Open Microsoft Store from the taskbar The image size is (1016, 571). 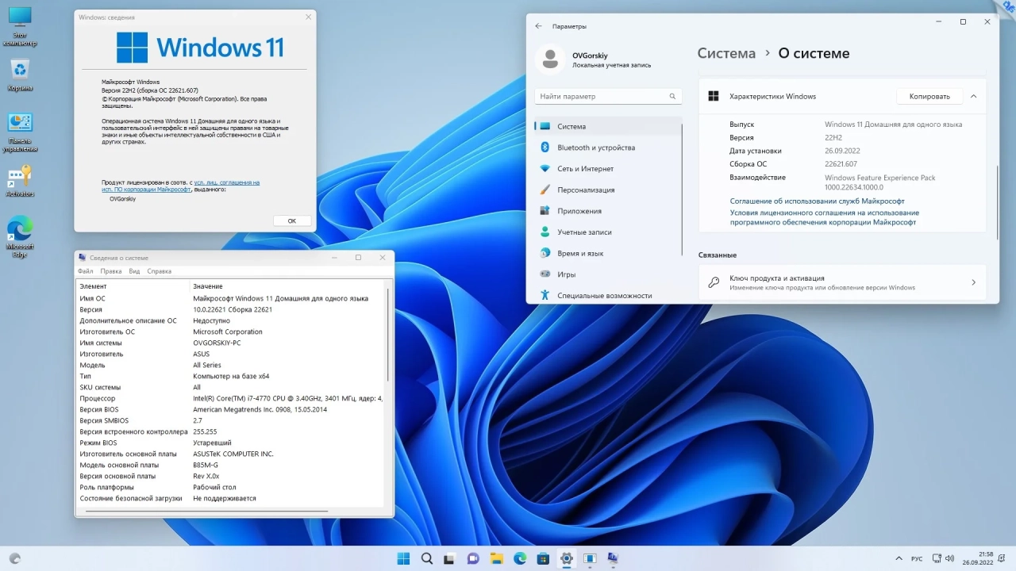pyautogui.click(x=543, y=558)
